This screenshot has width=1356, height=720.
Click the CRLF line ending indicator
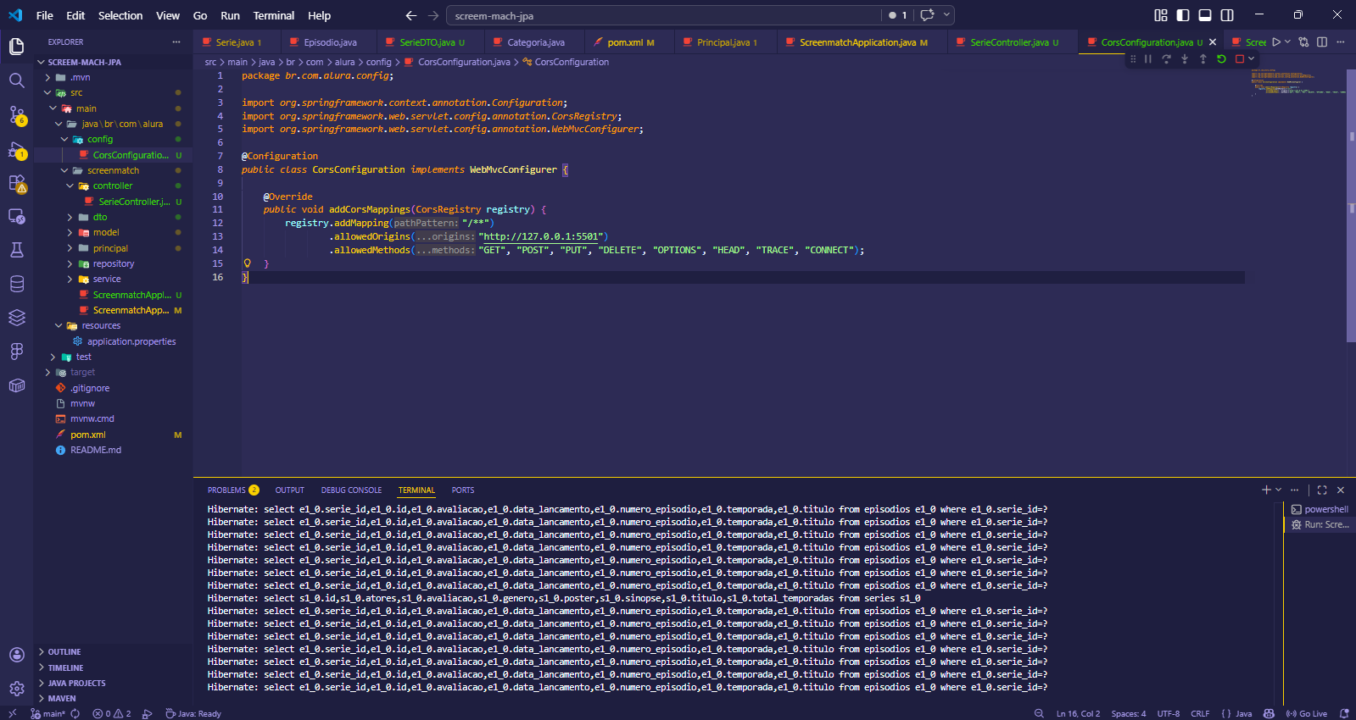click(1200, 714)
